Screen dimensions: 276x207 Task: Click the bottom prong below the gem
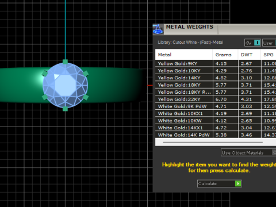(65, 109)
